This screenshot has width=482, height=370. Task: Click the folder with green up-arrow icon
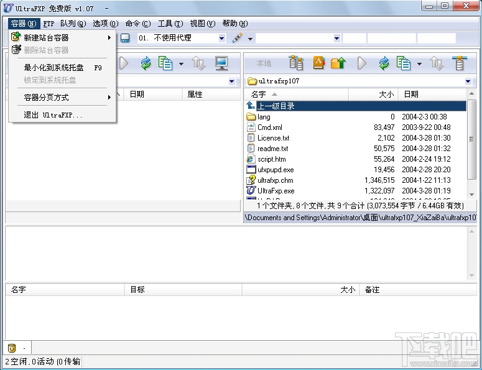point(338,63)
